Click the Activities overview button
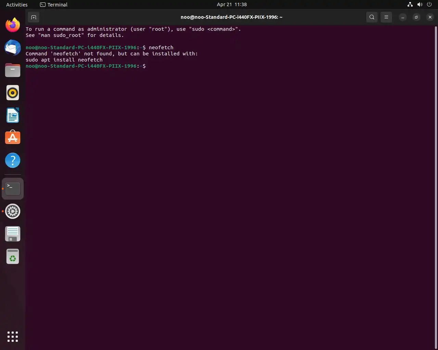The width and height of the screenshot is (438, 350). coord(17,5)
